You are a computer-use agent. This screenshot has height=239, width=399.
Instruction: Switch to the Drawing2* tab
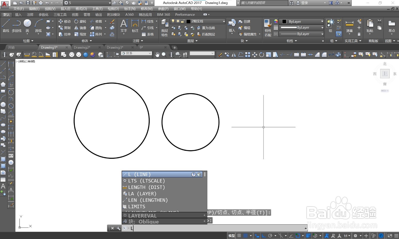point(82,47)
